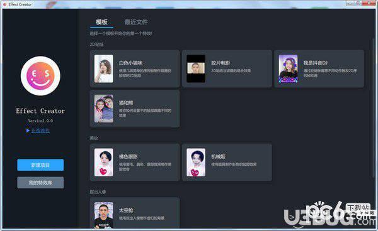Viewport: 378px width, 231px height.
Task: Click the 太空舱 template thumbnail
Action: click(104, 215)
